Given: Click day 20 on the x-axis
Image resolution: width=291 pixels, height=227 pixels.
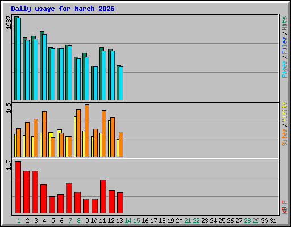Looking at the screenshot, I should (x=179, y=221).
